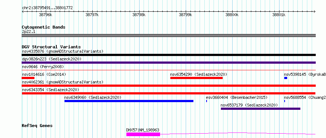Click the chr2:38795491..38801772 coordinate label
Screen dimensions: 326x138
47,8
